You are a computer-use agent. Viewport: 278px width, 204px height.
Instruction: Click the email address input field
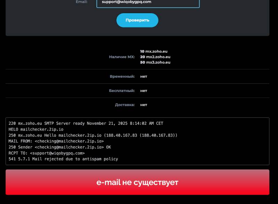coord(148,2)
